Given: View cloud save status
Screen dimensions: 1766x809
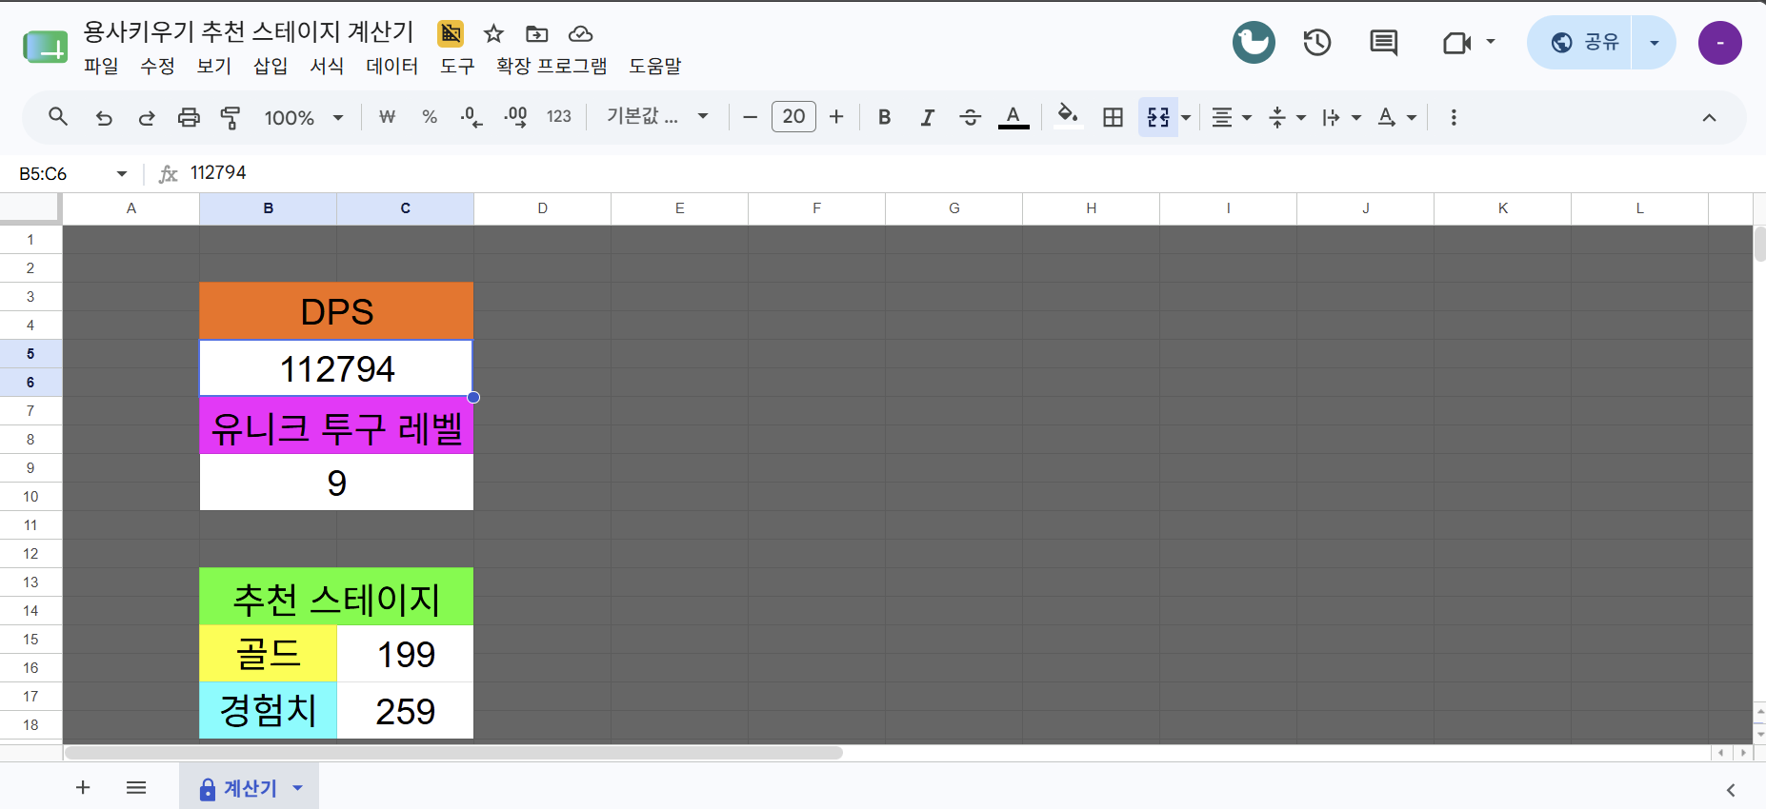Looking at the screenshot, I should (x=580, y=34).
